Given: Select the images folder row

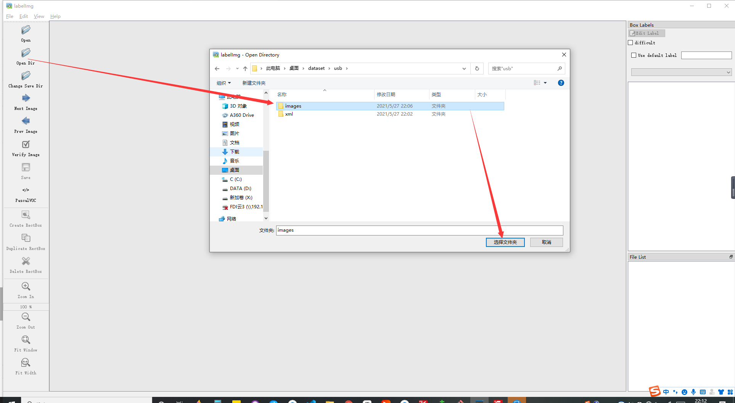Looking at the screenshot, I should 390,106.
